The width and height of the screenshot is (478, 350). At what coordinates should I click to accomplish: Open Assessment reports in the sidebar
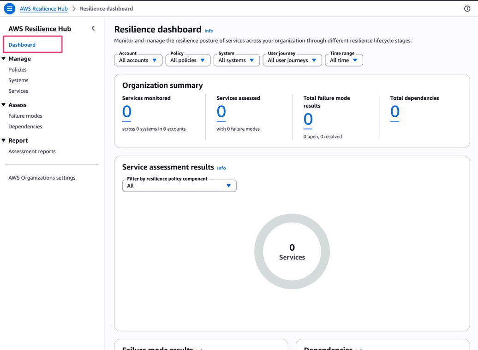pyautogui.click(x=32, y=151)
